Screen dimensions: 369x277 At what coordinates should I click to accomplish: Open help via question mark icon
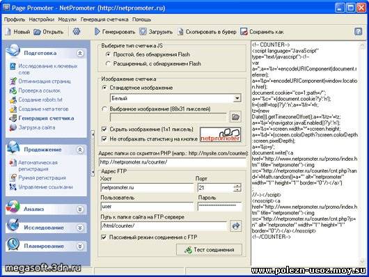(x=358, y=31)
